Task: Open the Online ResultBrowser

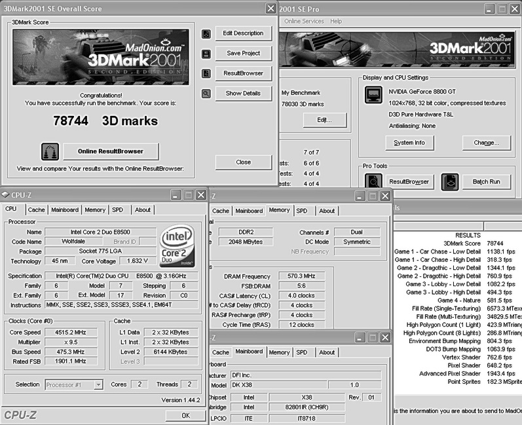Action: point(111,151)
